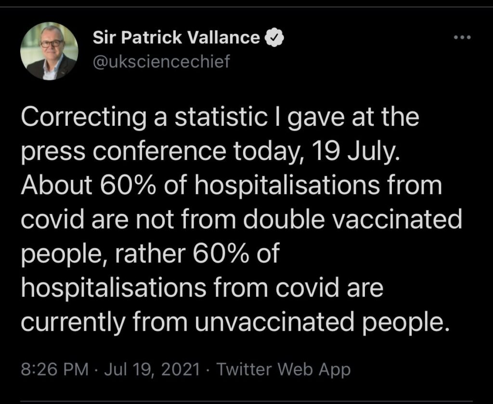Click the 8:26 PM timestamp
The height and width of the screenshot is (404, 493).
coord(55,369)
